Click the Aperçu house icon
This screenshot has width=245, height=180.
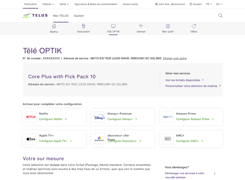(54, 26)
